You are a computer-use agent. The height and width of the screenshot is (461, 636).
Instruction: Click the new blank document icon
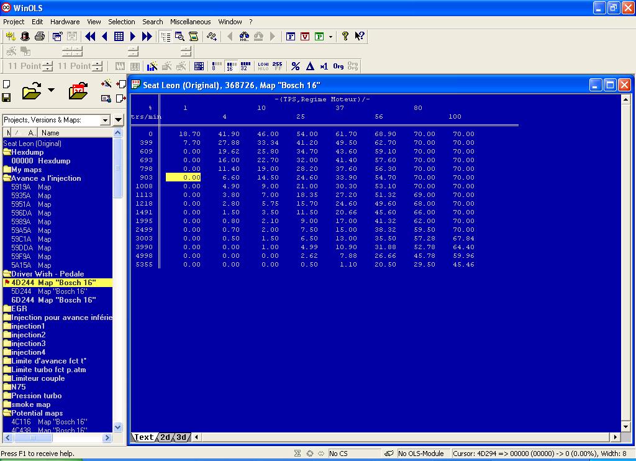coord(6,84)
